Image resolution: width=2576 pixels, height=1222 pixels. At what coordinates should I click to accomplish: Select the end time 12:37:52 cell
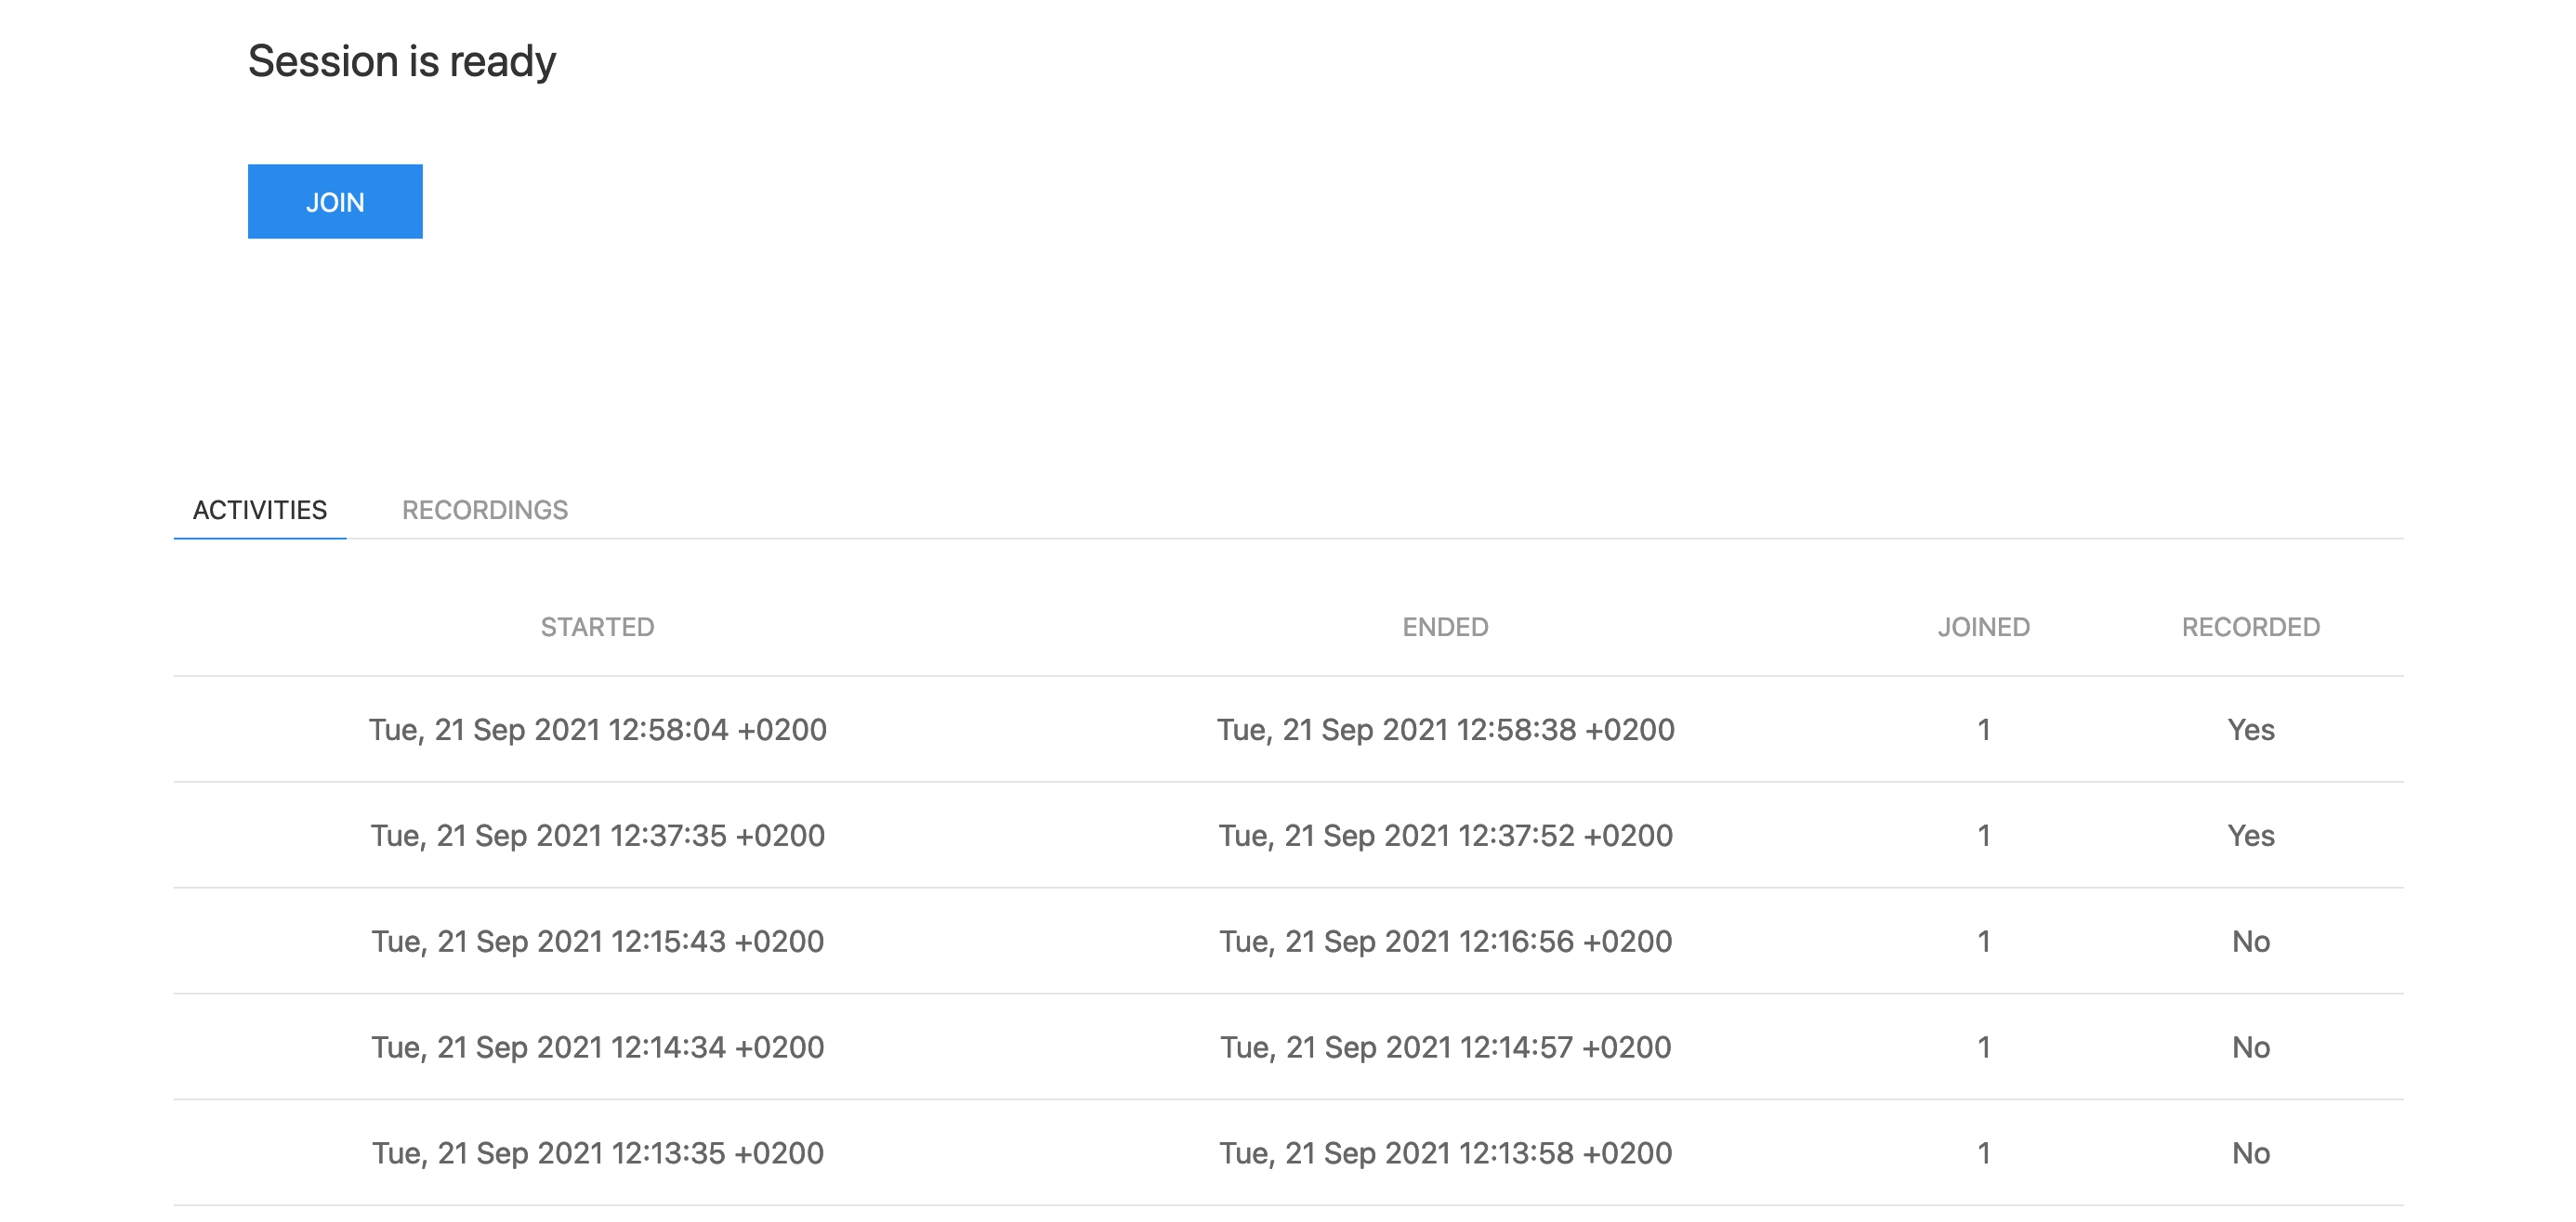[1445, 836]
